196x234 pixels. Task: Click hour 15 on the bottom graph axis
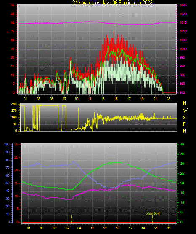118,228
